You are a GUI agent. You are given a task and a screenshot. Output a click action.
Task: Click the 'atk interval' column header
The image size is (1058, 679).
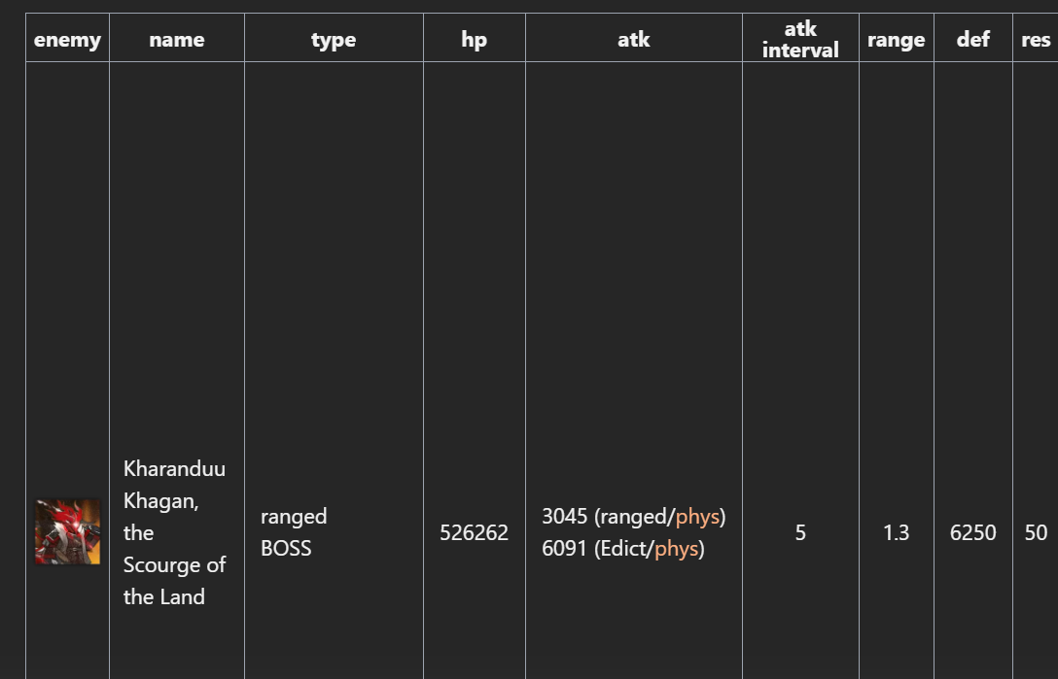tap(800, 40)
